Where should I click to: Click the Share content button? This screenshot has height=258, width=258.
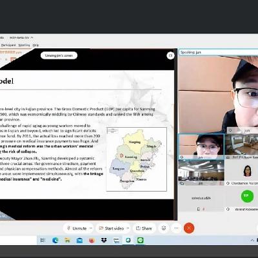(x=144, y=228)
